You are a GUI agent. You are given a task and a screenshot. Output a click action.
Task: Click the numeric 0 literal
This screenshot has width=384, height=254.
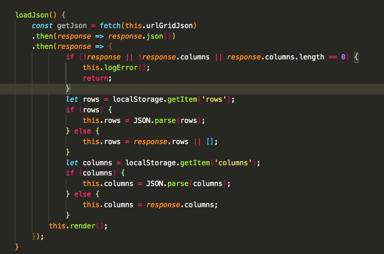pyautogui.click(x=343, y=57)
